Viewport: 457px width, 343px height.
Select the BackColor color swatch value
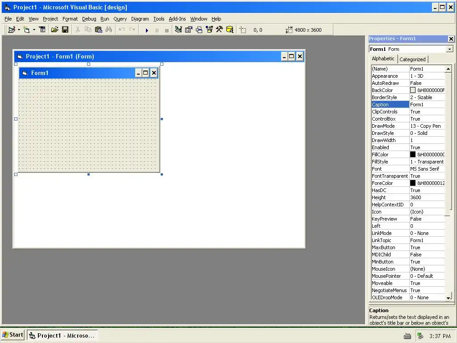tap(413, 90)
